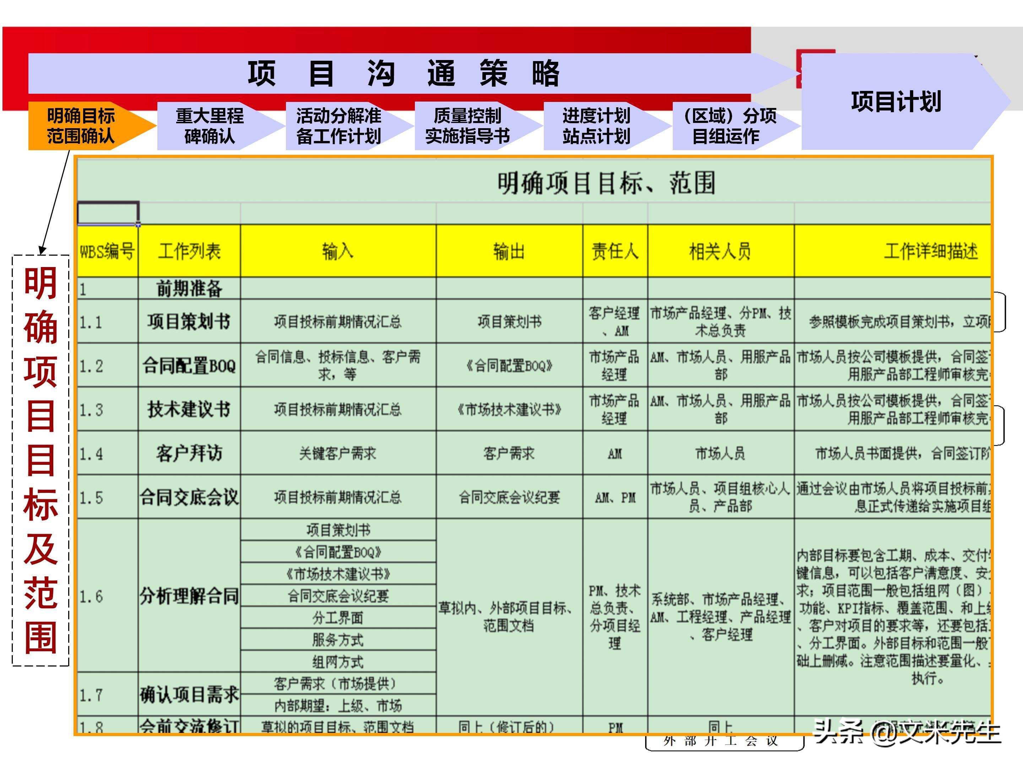The width and height of the screenshot is (1023, 767).
Task: Click the 市场人员 related personnel cell in row 1.4
Action: pos(720,453)
